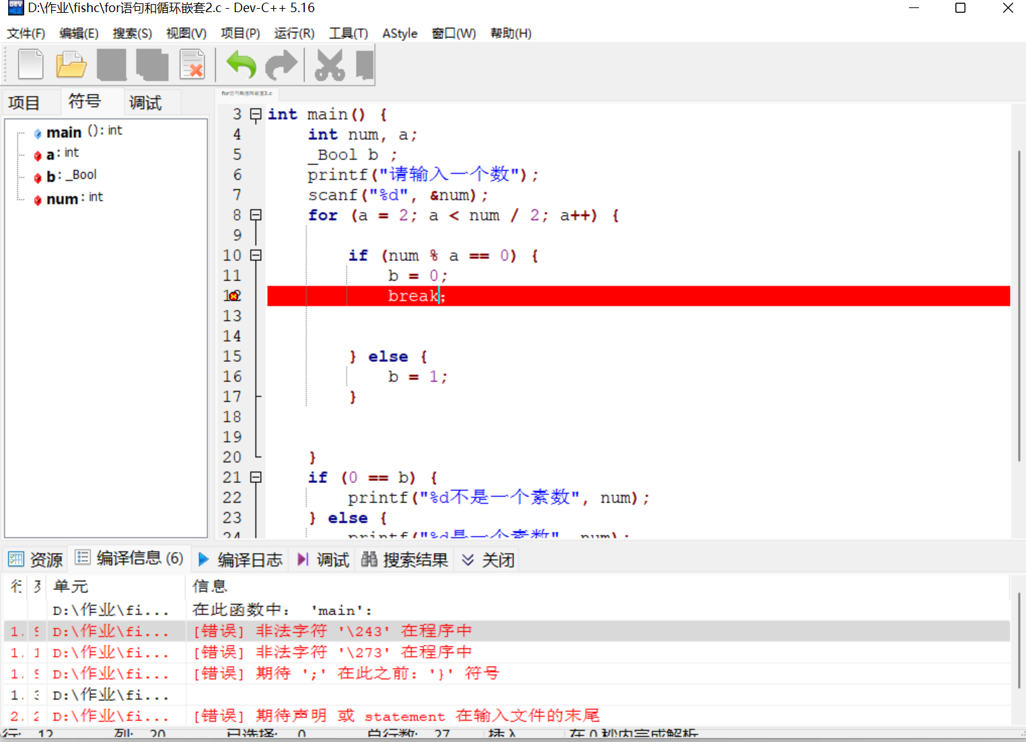
Task: Select the for语句和循环嵌套2.c editor tab
Action: point(247,94)
